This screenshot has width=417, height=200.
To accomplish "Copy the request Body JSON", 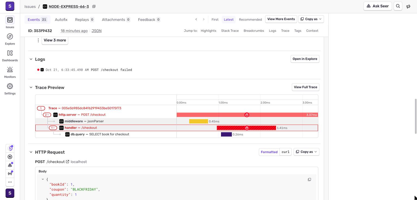I will (309, 180).
